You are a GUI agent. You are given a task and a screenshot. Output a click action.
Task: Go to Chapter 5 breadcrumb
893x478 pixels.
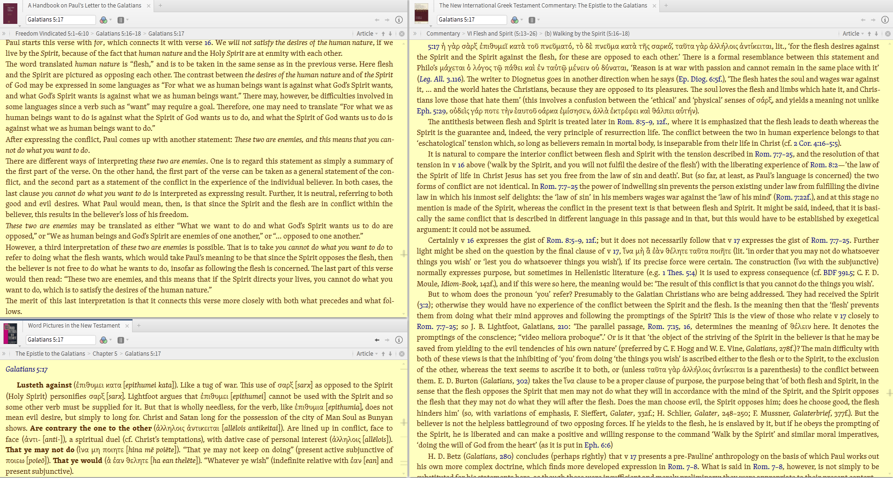[105, 354]
